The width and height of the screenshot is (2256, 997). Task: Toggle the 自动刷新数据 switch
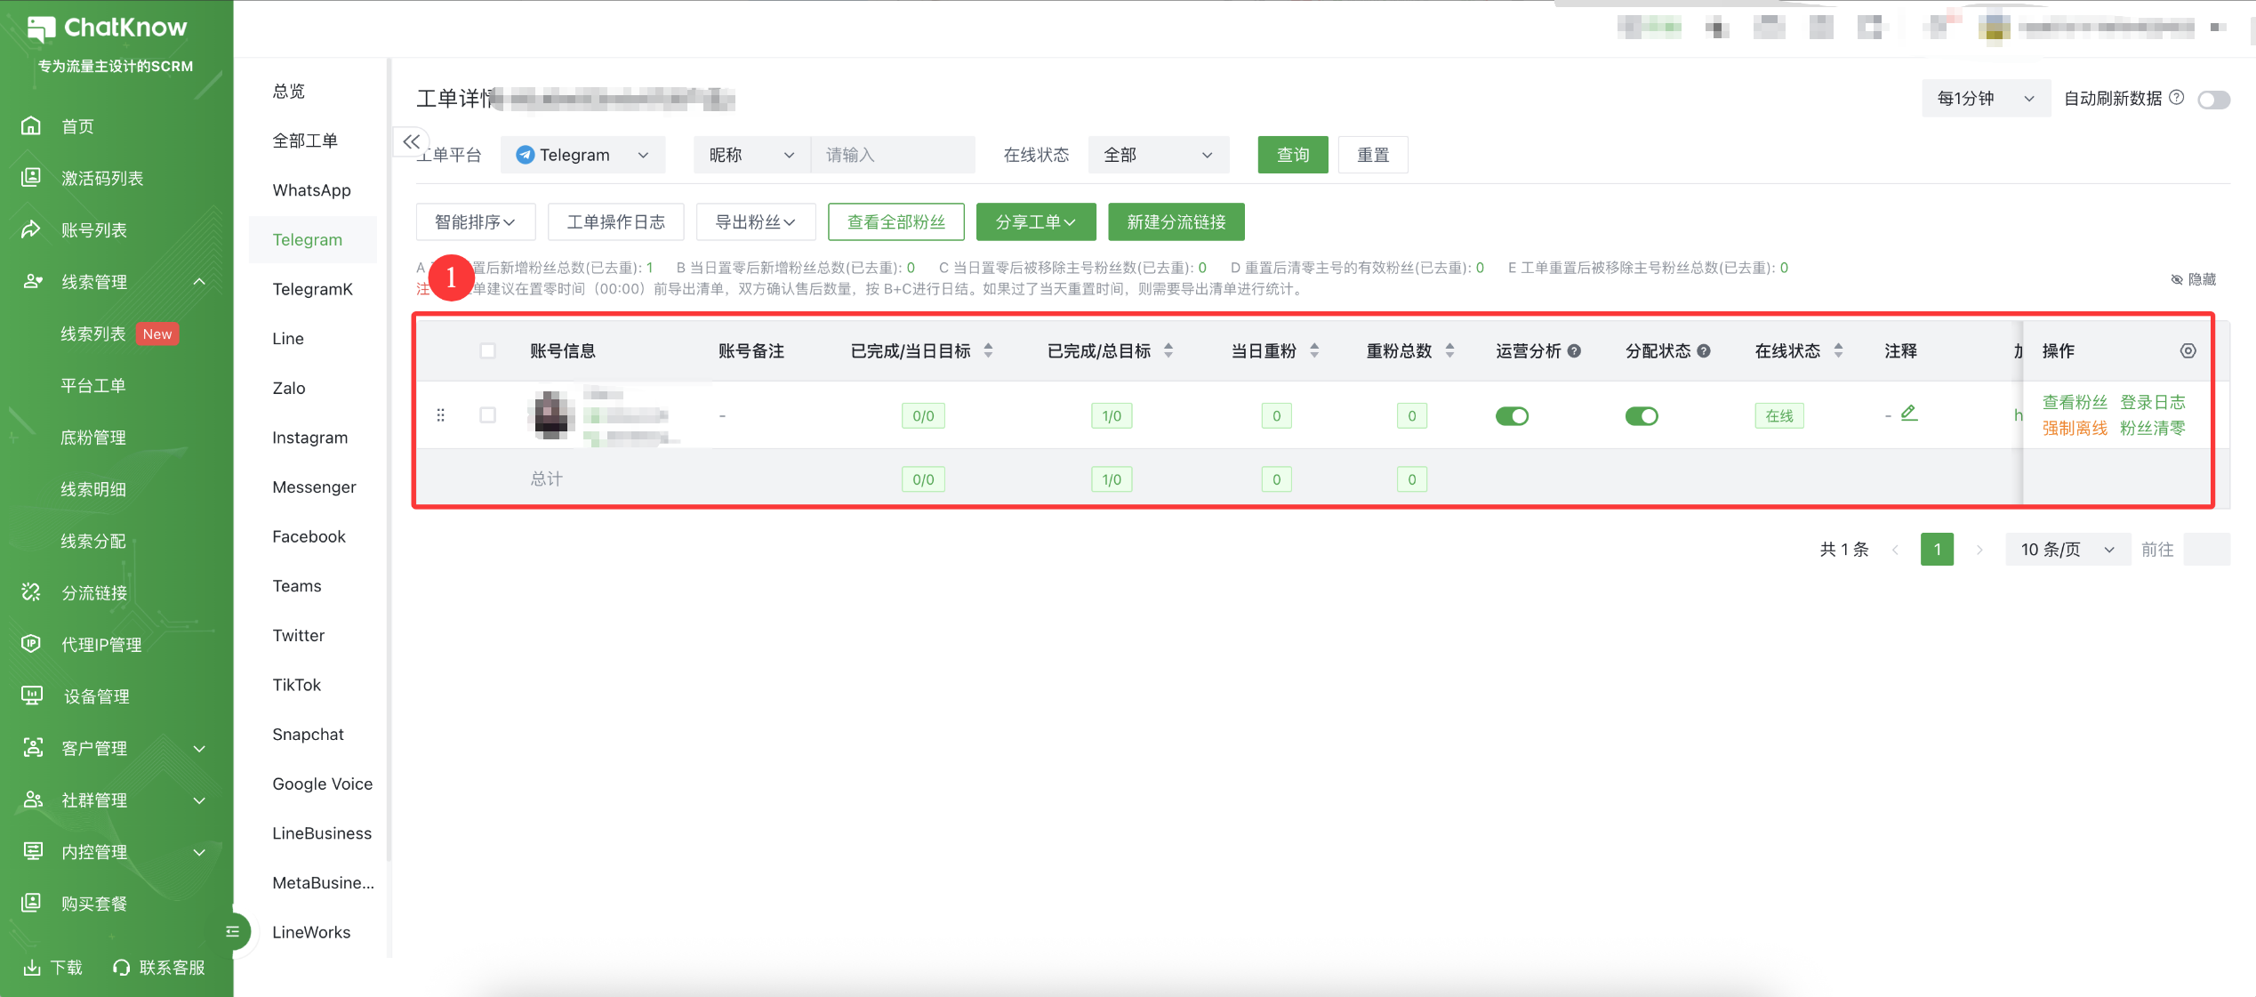pos(2212,100)
